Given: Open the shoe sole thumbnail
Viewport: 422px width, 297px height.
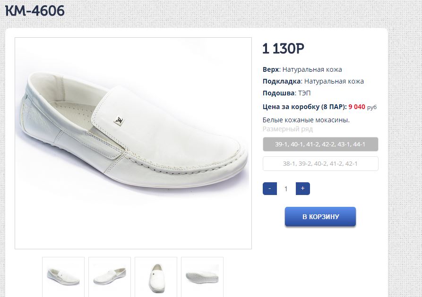Looking at the screenshot, I should click(x=202, y=276).
